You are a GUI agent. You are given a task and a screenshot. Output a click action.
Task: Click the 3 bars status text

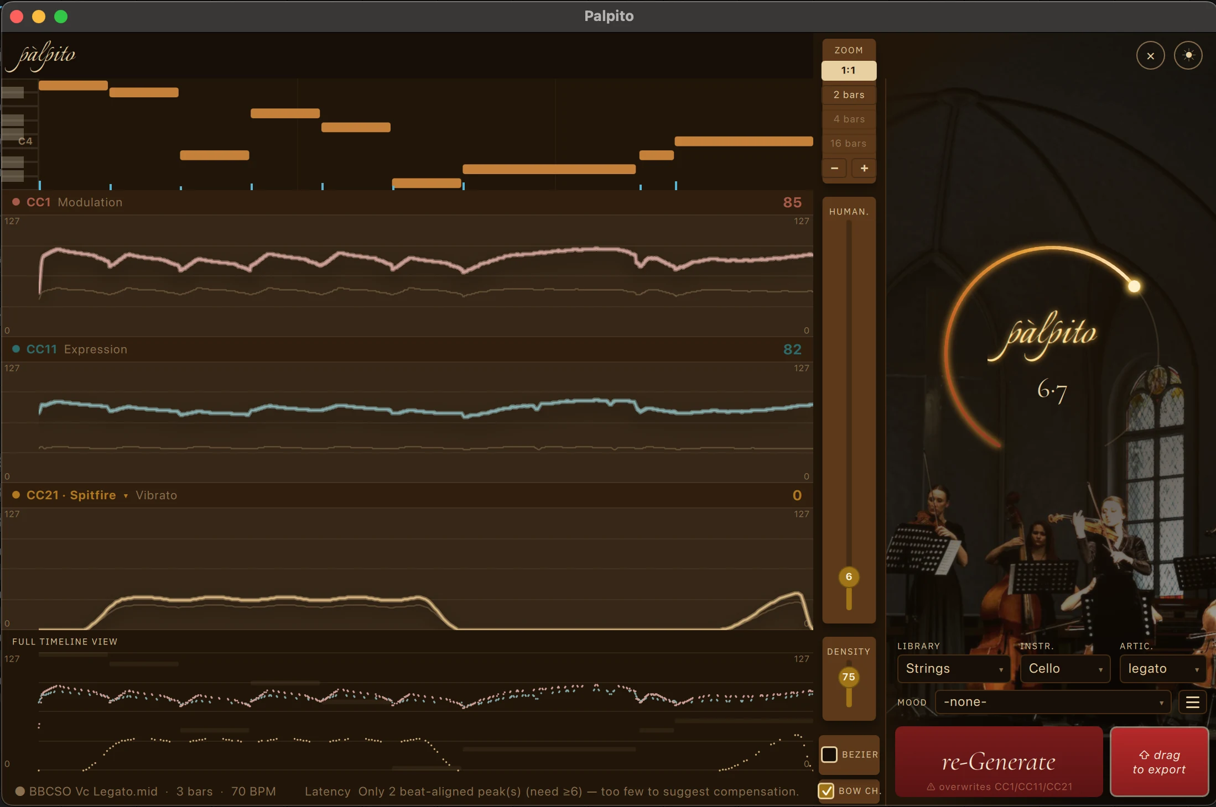[x=194, y=791]
